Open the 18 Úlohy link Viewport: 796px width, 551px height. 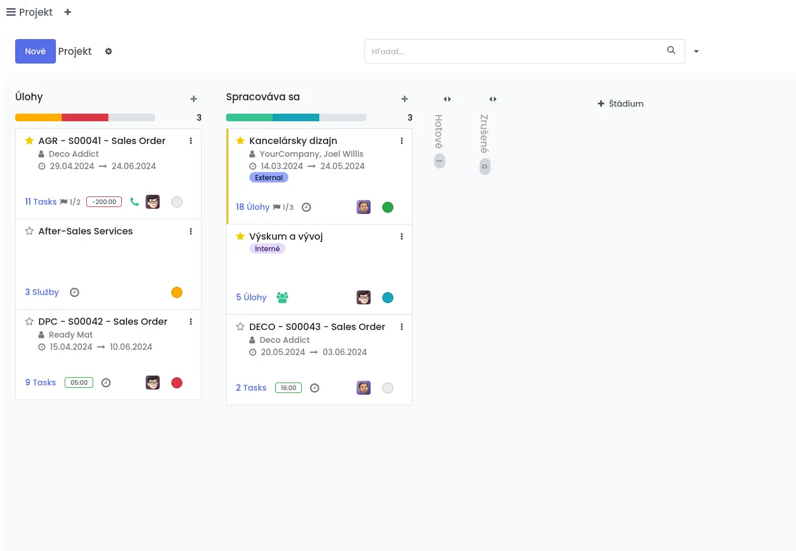point(253,207)
